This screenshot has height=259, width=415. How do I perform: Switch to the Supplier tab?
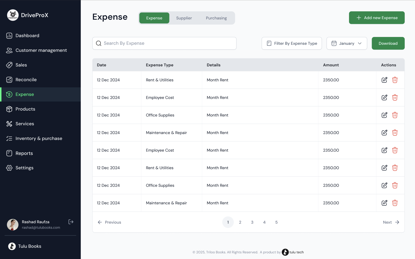pyautogui.click(x=184, y=18)
